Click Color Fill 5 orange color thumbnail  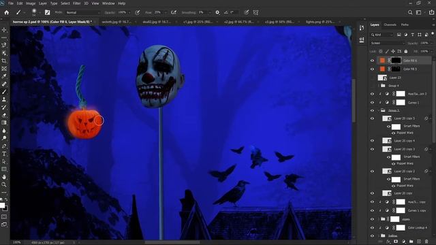(x=383, y=69)
